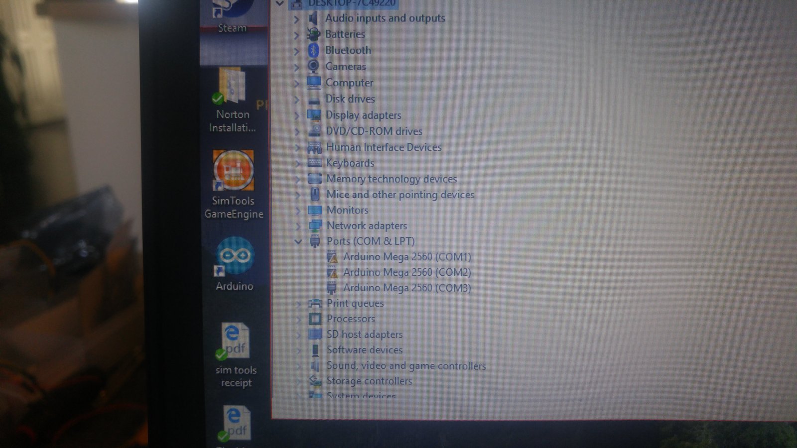Expand the Display adapters node
The height and width of the screenshot is (448, 797).
tap(297, 116)
